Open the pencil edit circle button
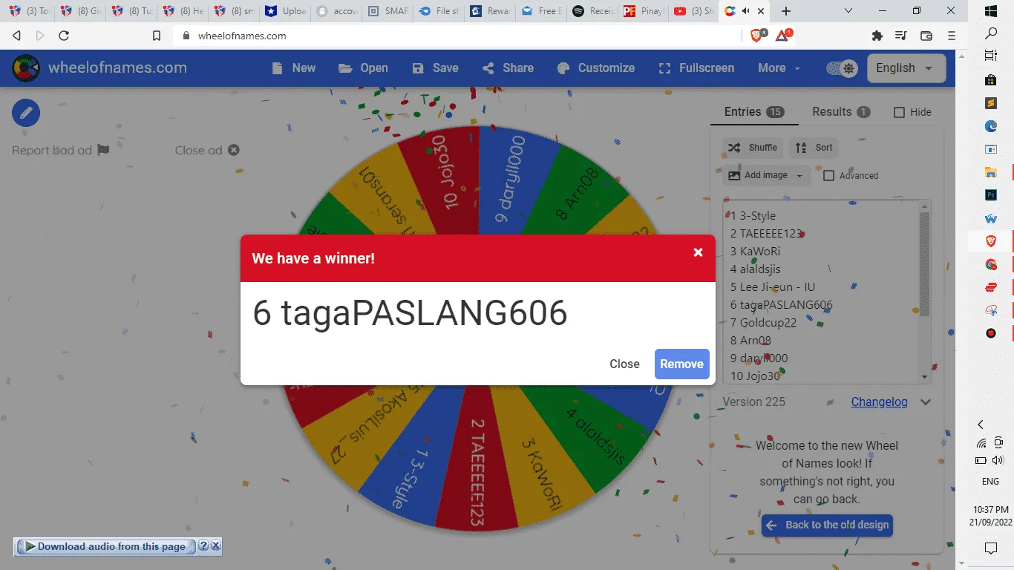1014x570 pixels. coord(26,113)
